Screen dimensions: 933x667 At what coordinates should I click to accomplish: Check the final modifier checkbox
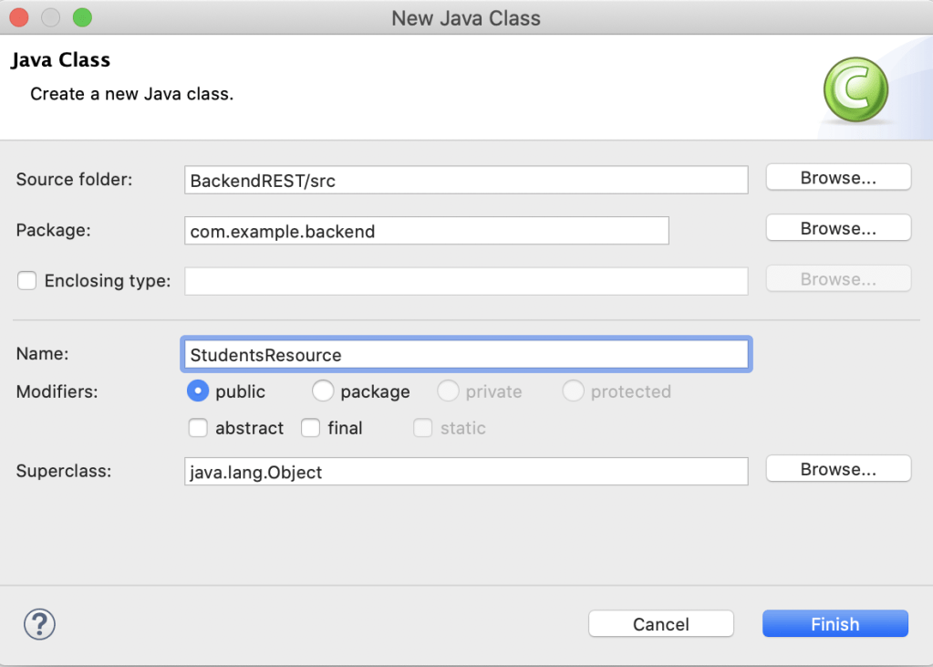[310, 428]
